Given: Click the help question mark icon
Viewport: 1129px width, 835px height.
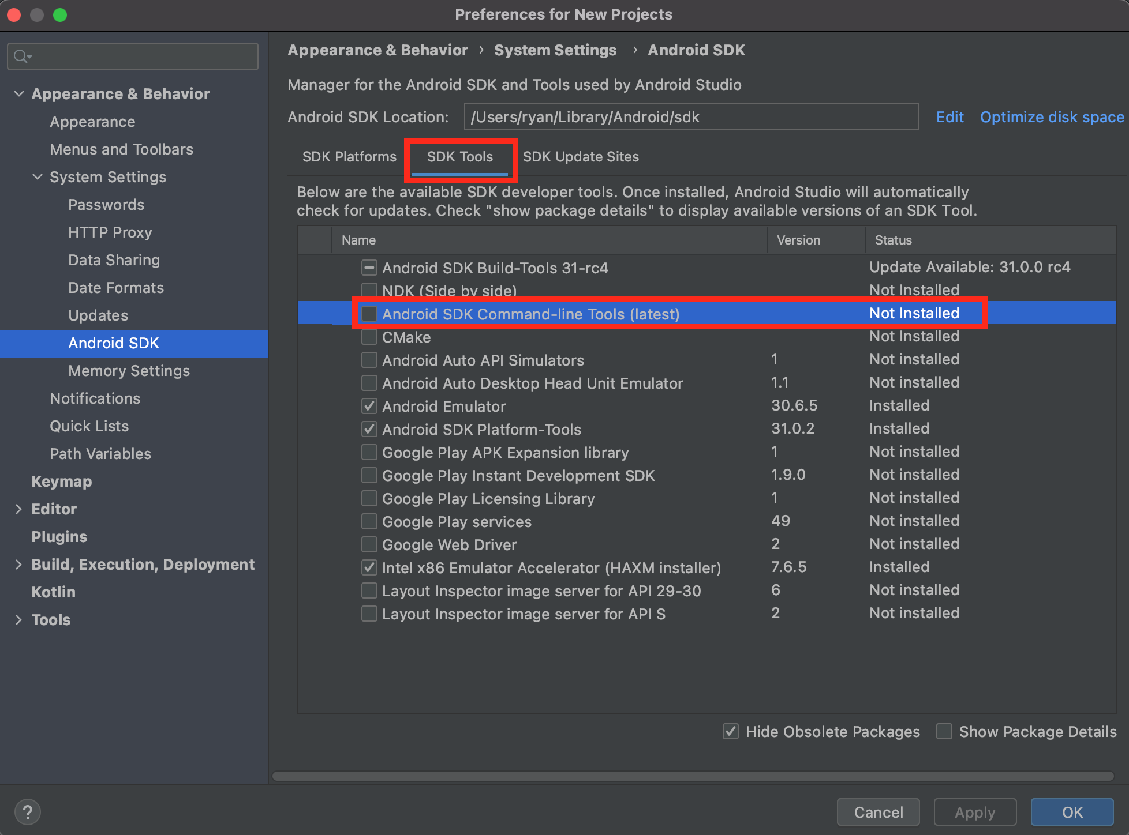Looking at the screenshot, I should coord(27,812).
